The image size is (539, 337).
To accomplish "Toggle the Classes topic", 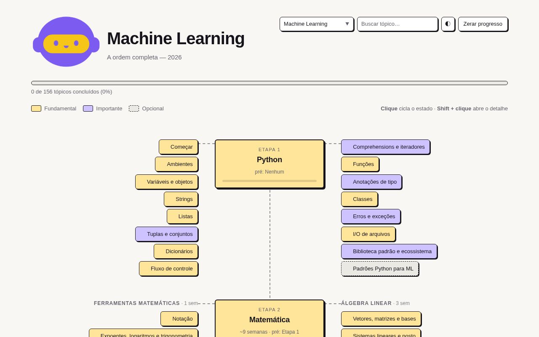I will pos(359,199).
